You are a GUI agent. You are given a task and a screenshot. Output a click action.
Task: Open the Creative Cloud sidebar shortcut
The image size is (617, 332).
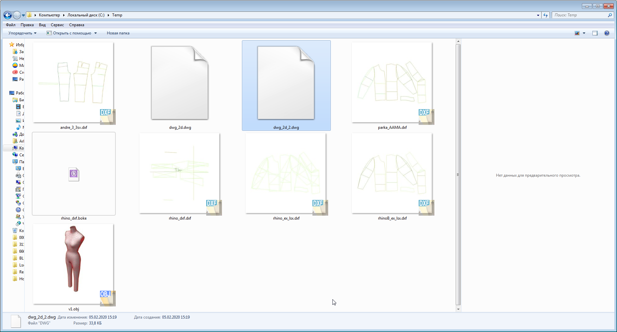pos(15,72)
